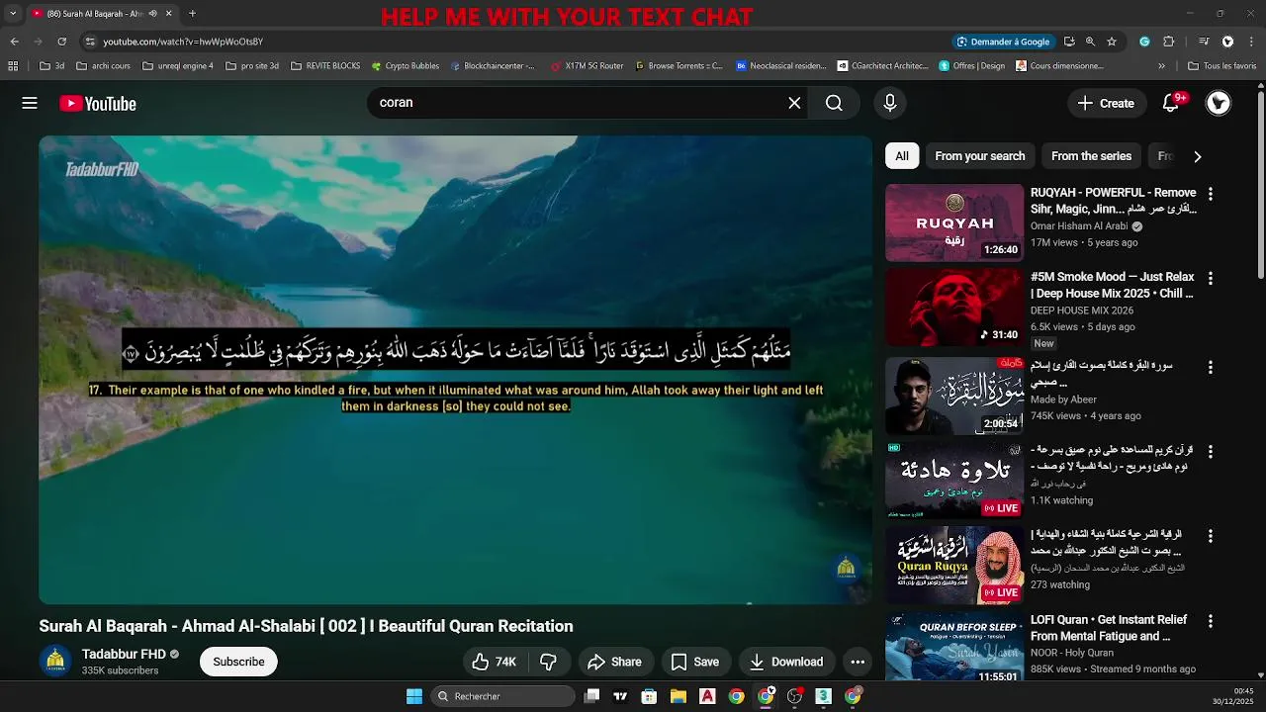Save the video to a playlist
The height and width of the screenshot is (712, 1266).
(695, 662)
